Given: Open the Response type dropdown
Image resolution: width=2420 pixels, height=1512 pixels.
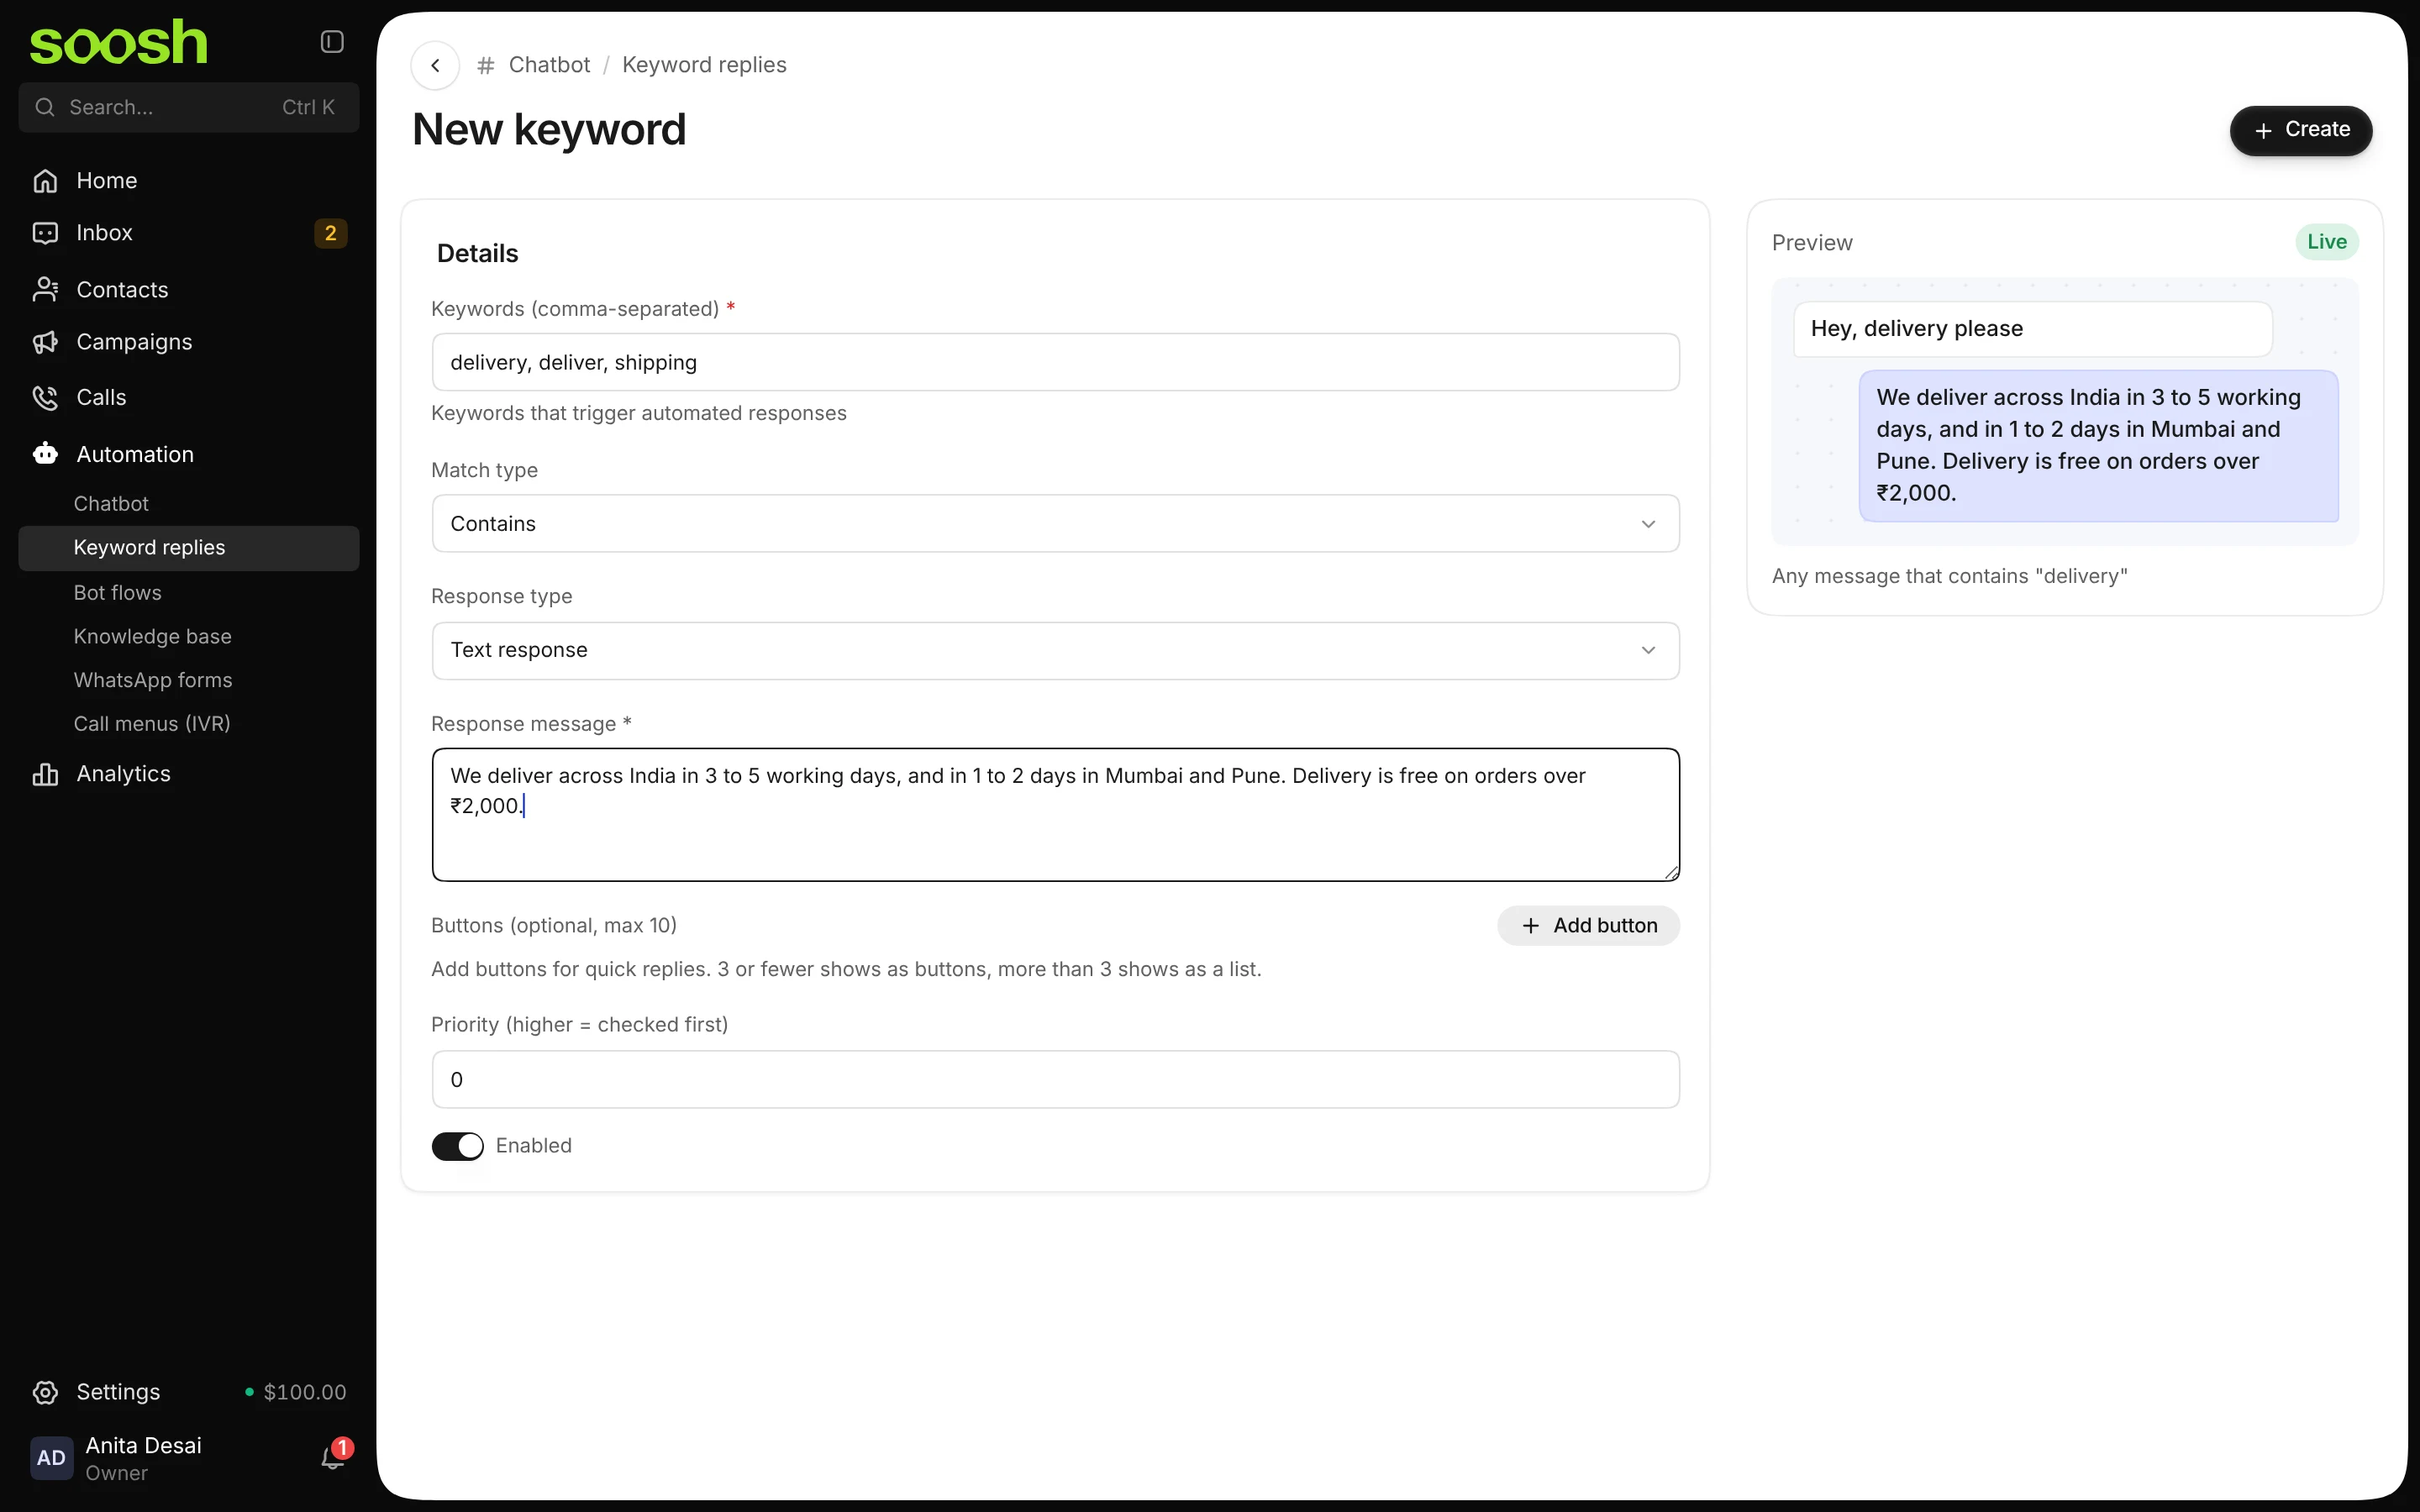Looking at the screenshot, I should coord(1055,650).
